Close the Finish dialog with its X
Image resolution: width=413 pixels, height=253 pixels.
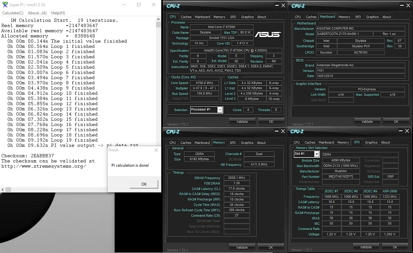[156, 150]
